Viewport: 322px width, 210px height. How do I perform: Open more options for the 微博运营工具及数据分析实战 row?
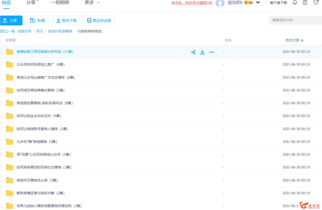pyautogui.click(x=211, y=52)
